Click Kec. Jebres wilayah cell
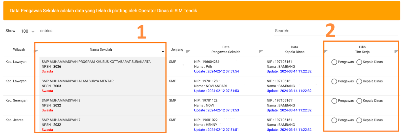 click(x=14, y=120)
